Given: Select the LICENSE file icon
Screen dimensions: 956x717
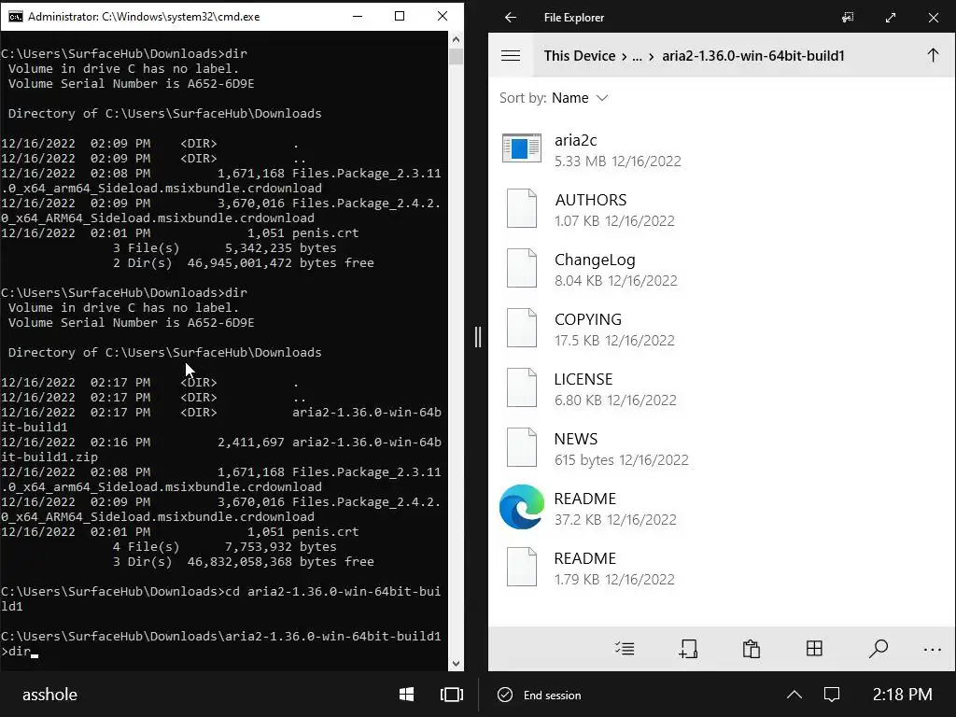Looking at the screenshot, I should pos(522,387).
